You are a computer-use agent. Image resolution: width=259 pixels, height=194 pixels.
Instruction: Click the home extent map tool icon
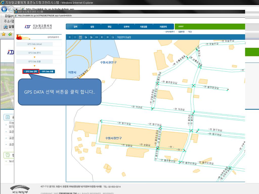80,37
